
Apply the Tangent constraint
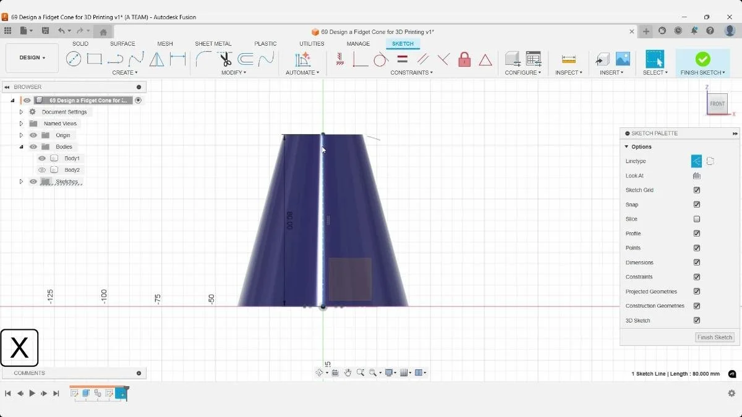381,59
